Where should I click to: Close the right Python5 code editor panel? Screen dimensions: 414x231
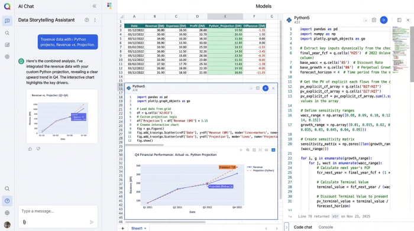pyautogui.click(x=408, y=20)
